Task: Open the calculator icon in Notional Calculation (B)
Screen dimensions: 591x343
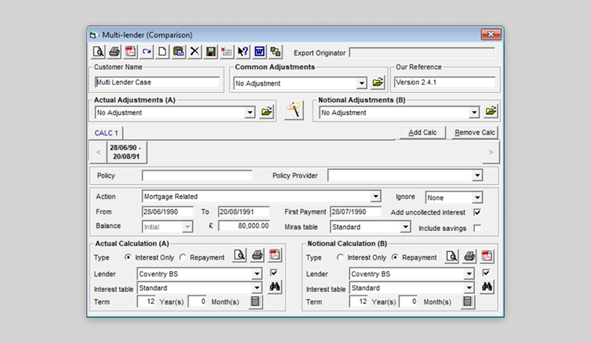Action: (x=468, y=302)
